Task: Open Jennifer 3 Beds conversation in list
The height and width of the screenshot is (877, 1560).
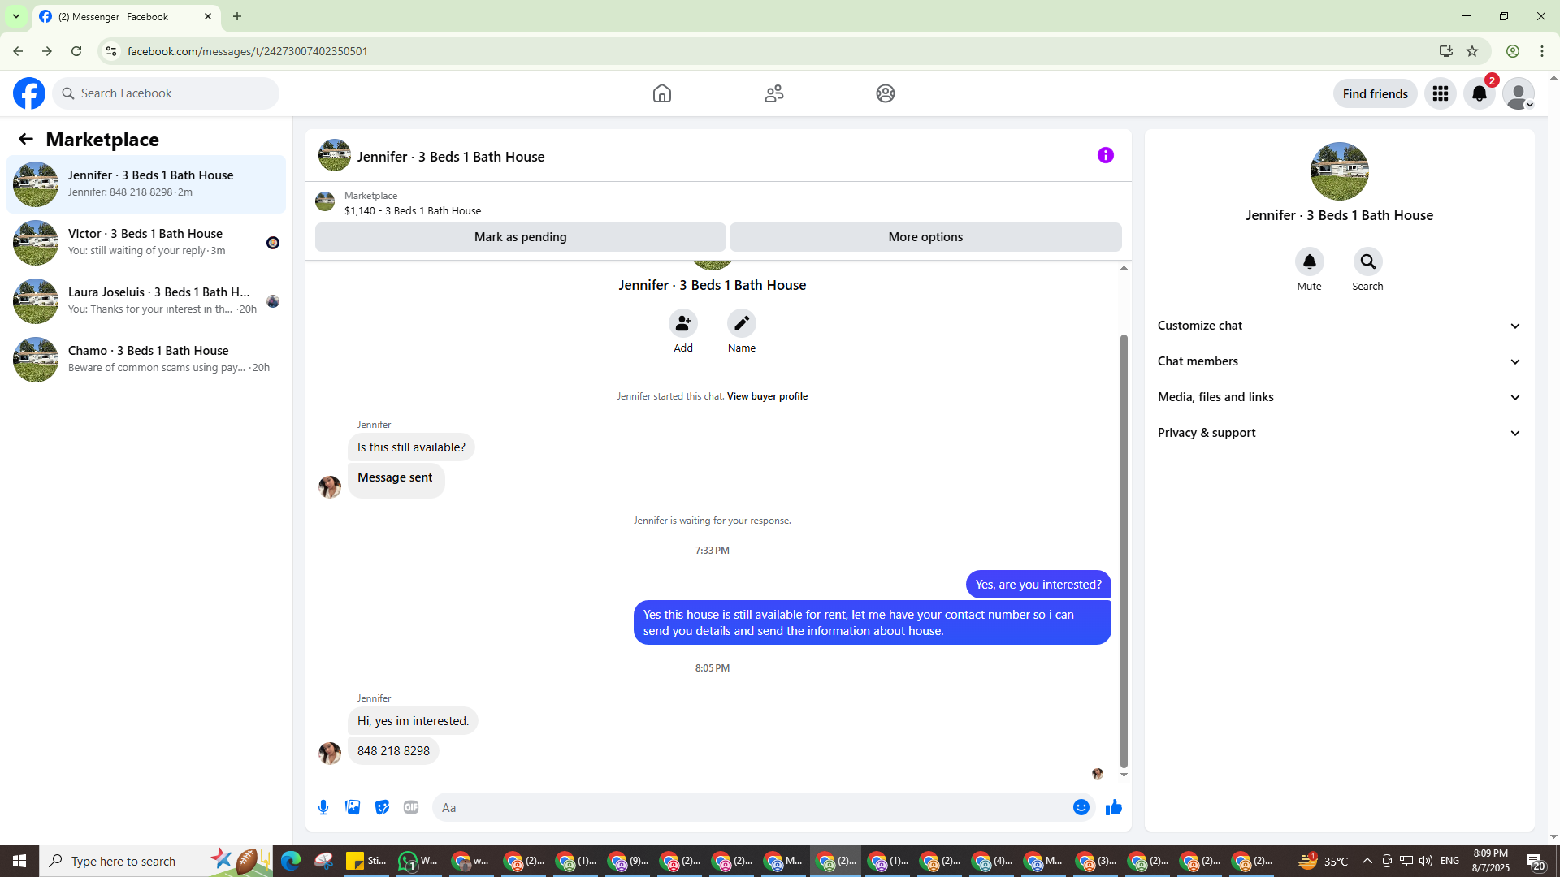Action: coord(146,184)
